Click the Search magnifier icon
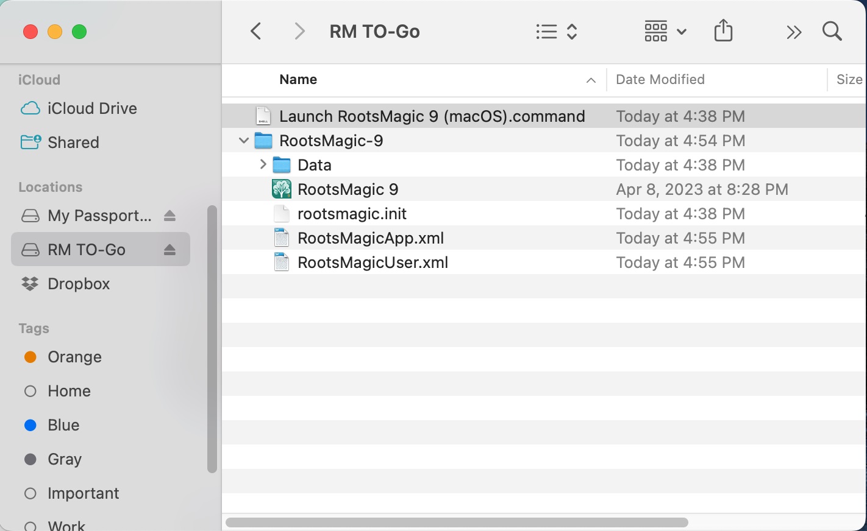Screen dimensions: 867x531 pos(832,31)
